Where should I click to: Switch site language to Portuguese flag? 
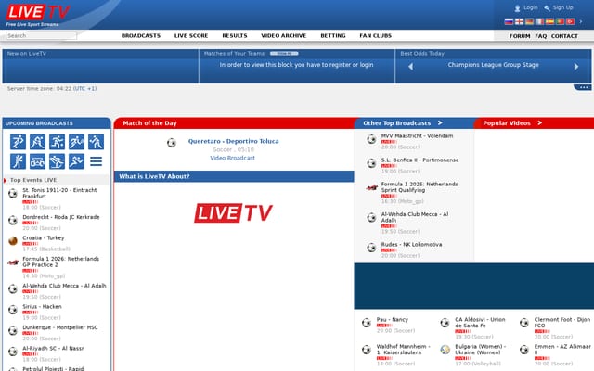560,21
